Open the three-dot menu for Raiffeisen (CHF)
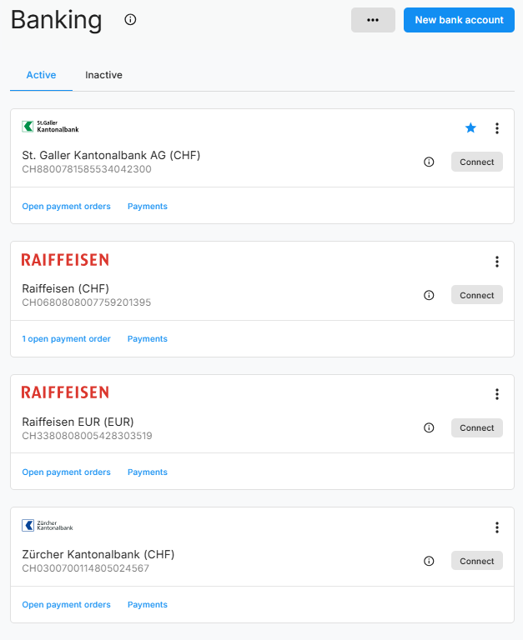523x640 pixels. click(497, 262)
